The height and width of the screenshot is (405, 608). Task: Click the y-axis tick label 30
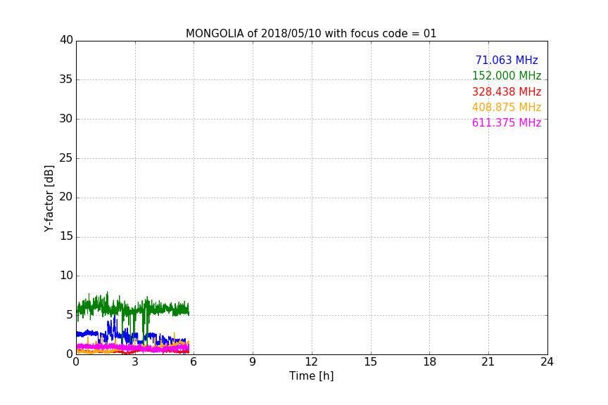coord(66,119)
